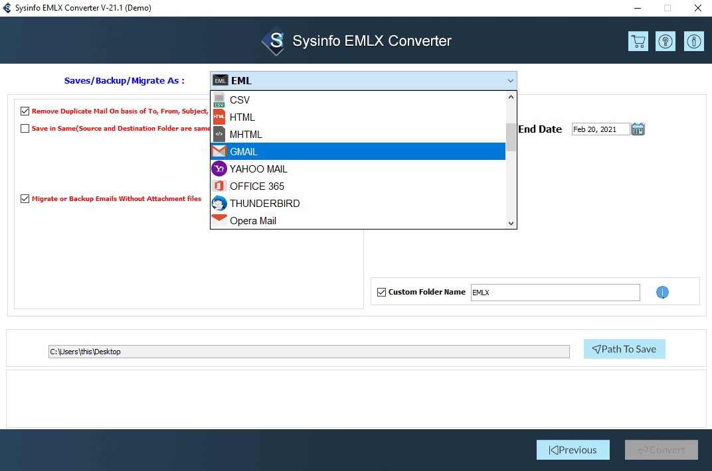
Task: Click the Convert button
Action: pyautogui.click(x=661, y=450)
